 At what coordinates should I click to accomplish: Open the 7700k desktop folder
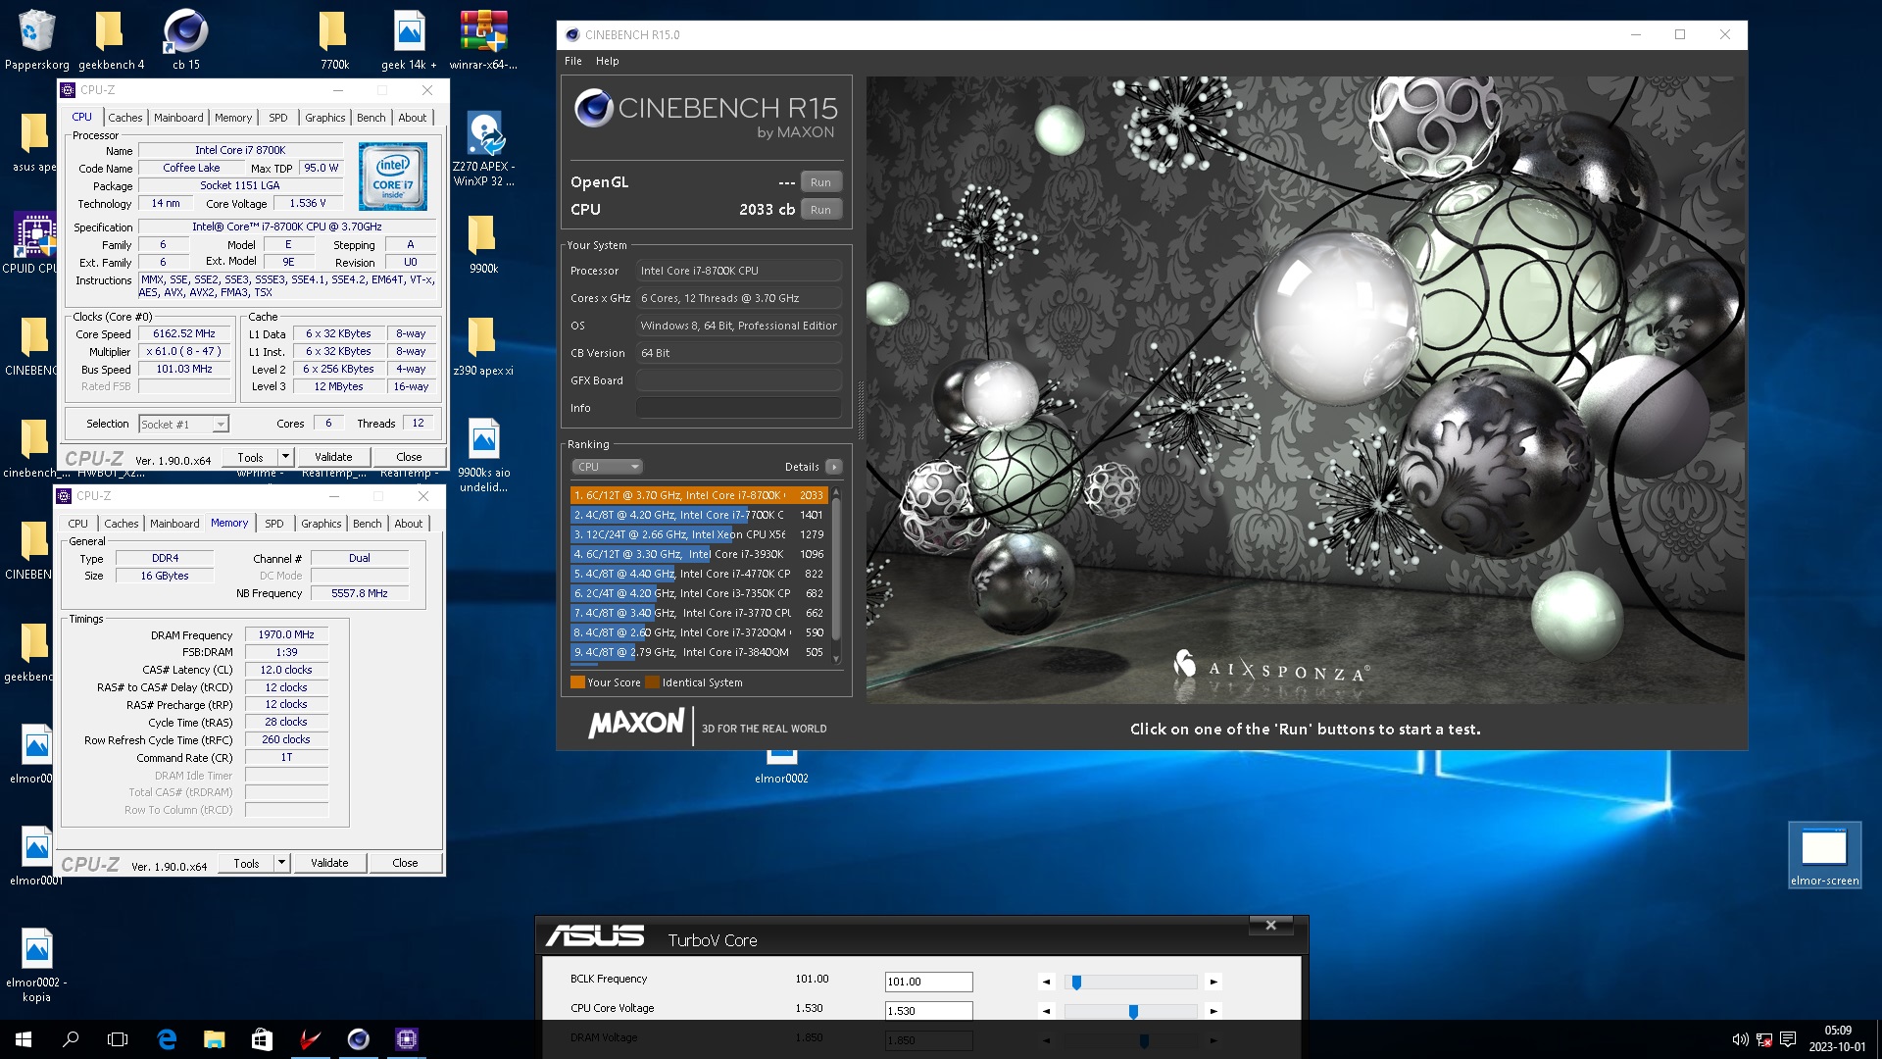click(x=334, y=39)
